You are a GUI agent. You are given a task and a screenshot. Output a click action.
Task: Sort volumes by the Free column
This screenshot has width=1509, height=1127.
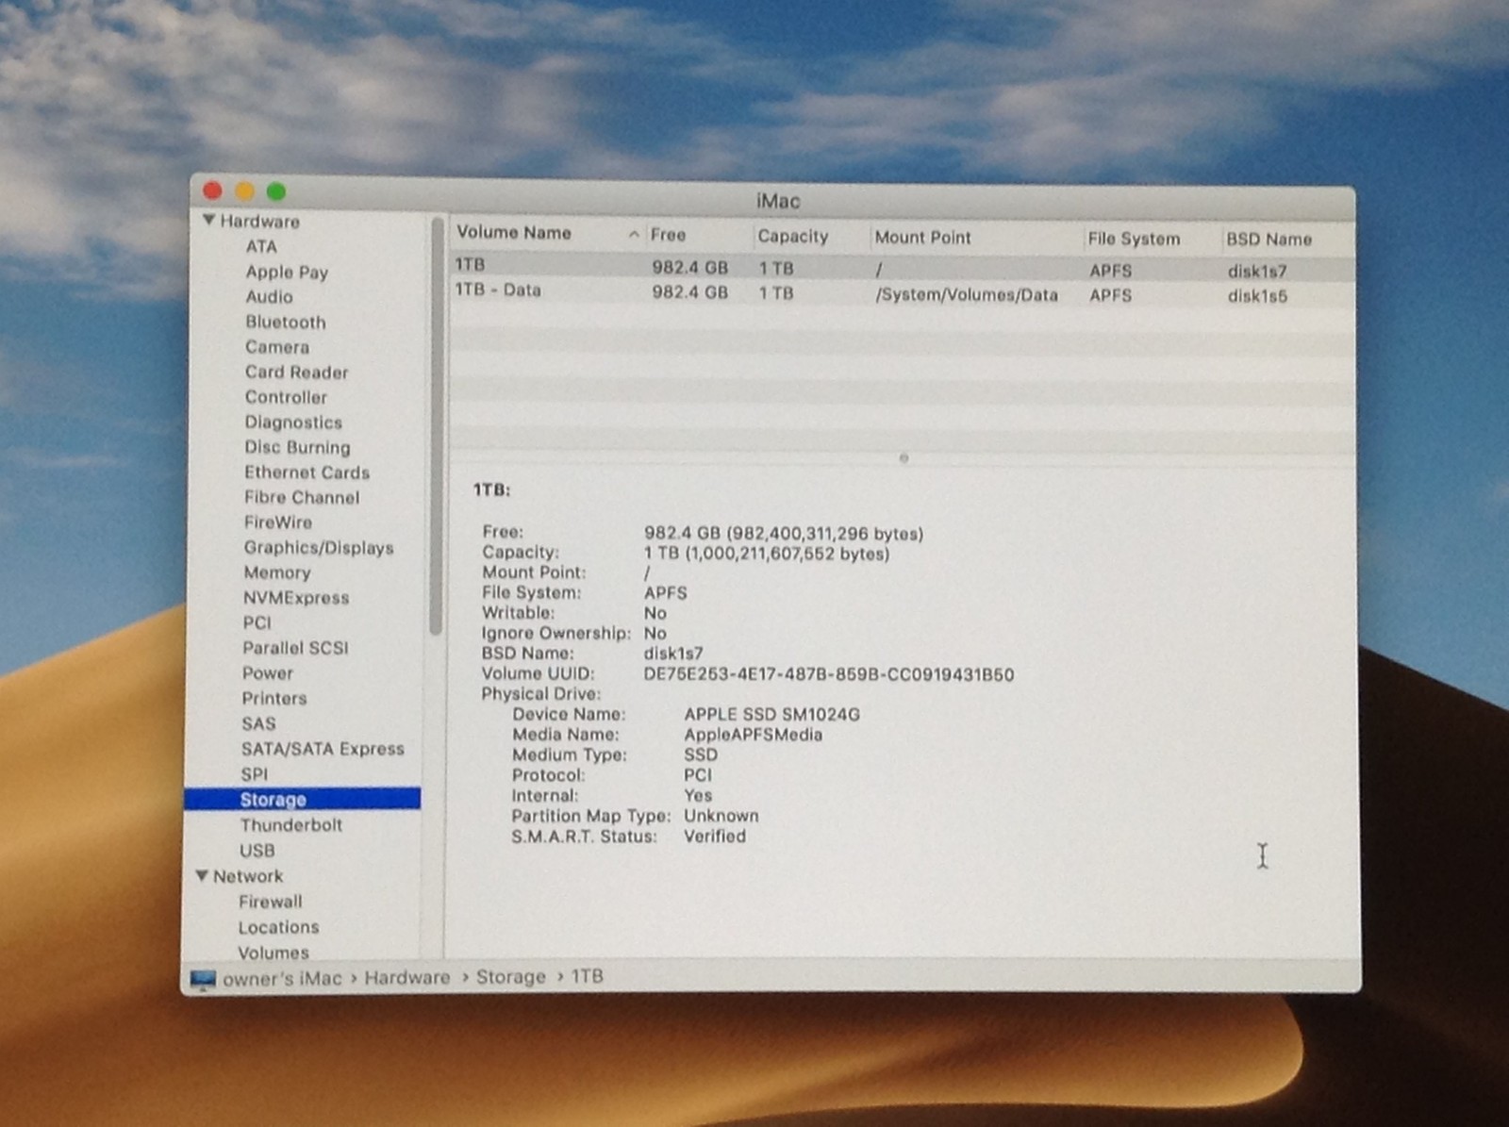click(x=699, y=235)
